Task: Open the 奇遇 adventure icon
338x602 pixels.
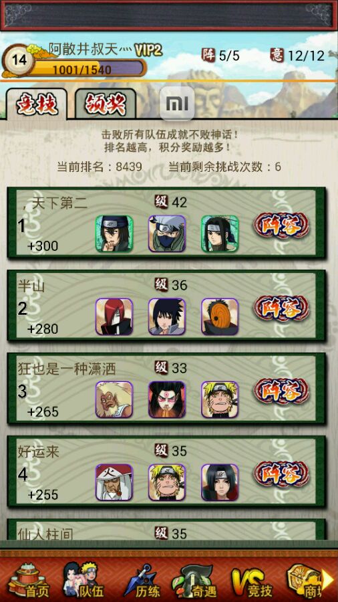Action: [x=194, y=581]
